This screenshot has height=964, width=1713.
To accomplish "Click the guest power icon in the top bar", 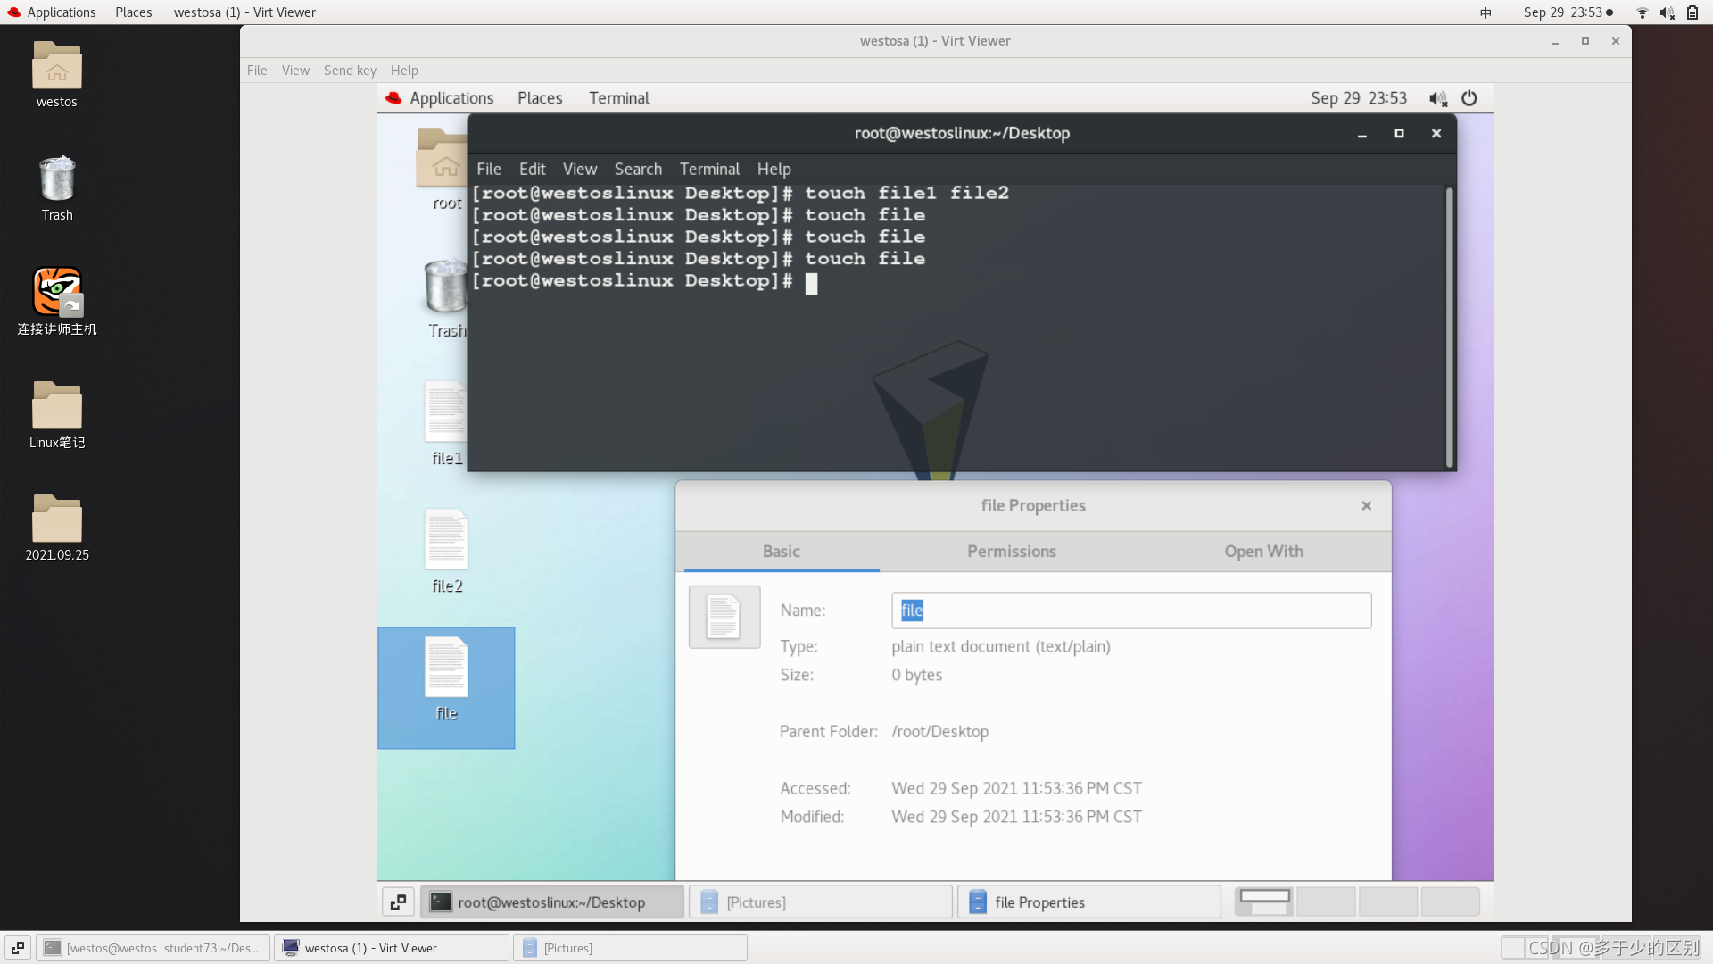I will 1469,98.
